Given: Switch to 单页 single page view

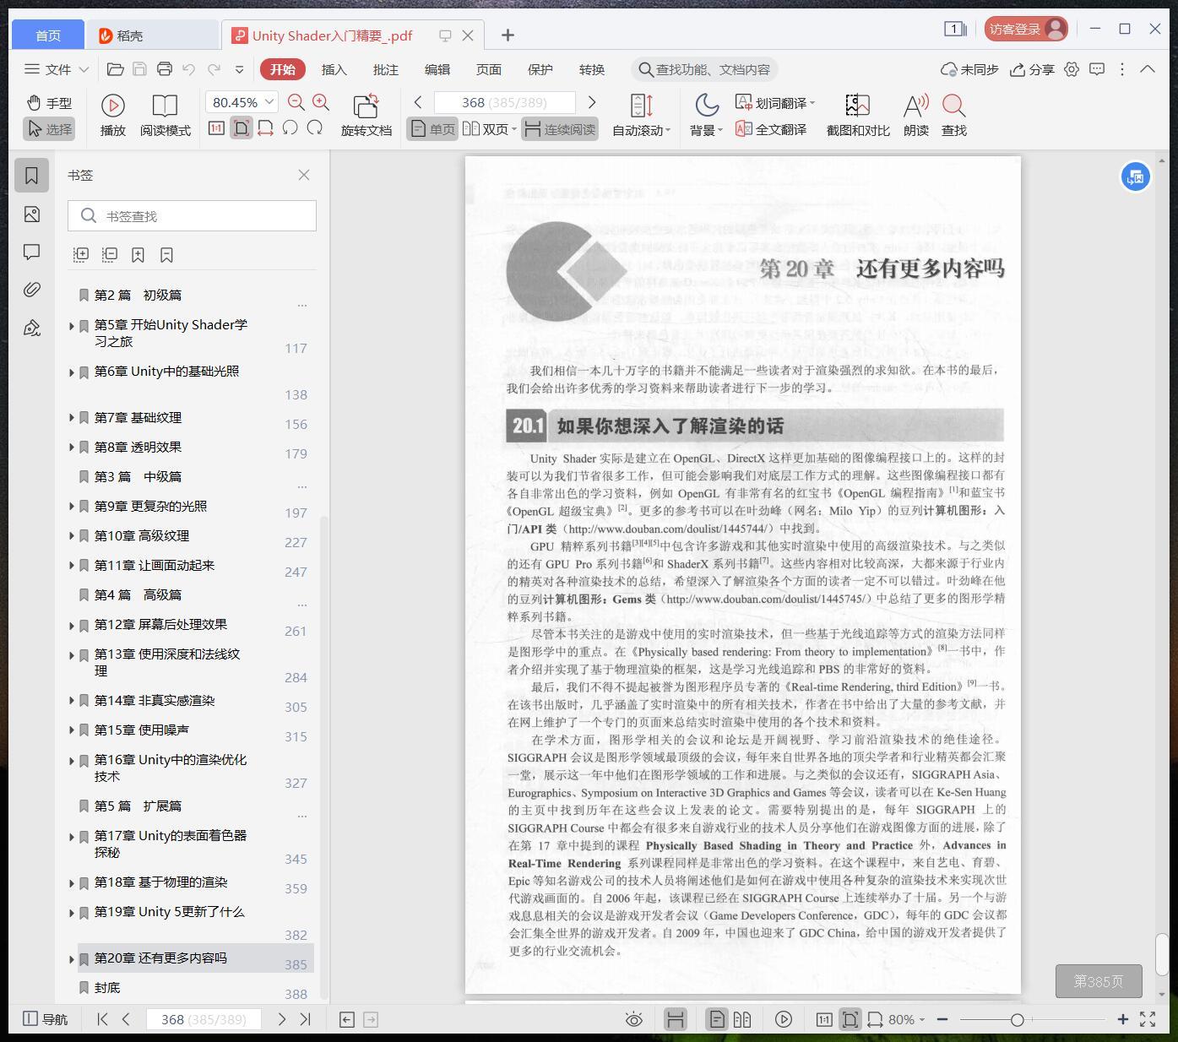Looking at the screenshot, I should point(432,129).
